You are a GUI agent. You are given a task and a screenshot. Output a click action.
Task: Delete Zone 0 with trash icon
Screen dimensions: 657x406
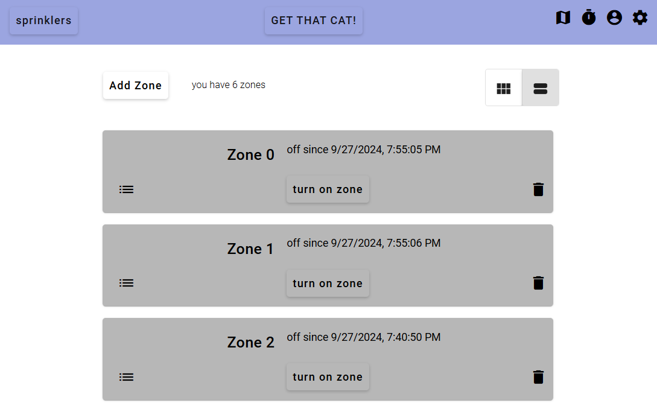click(x=538, y=189)
